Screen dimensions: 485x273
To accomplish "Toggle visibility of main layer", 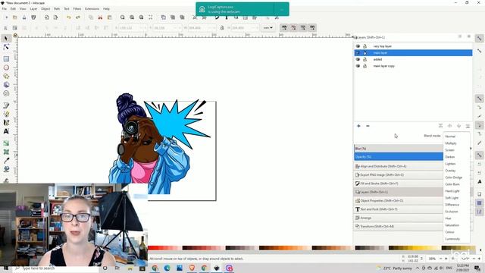I will coord(358,53).
